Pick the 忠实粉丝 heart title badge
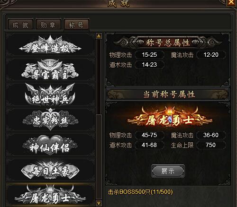 coord(50,120)
